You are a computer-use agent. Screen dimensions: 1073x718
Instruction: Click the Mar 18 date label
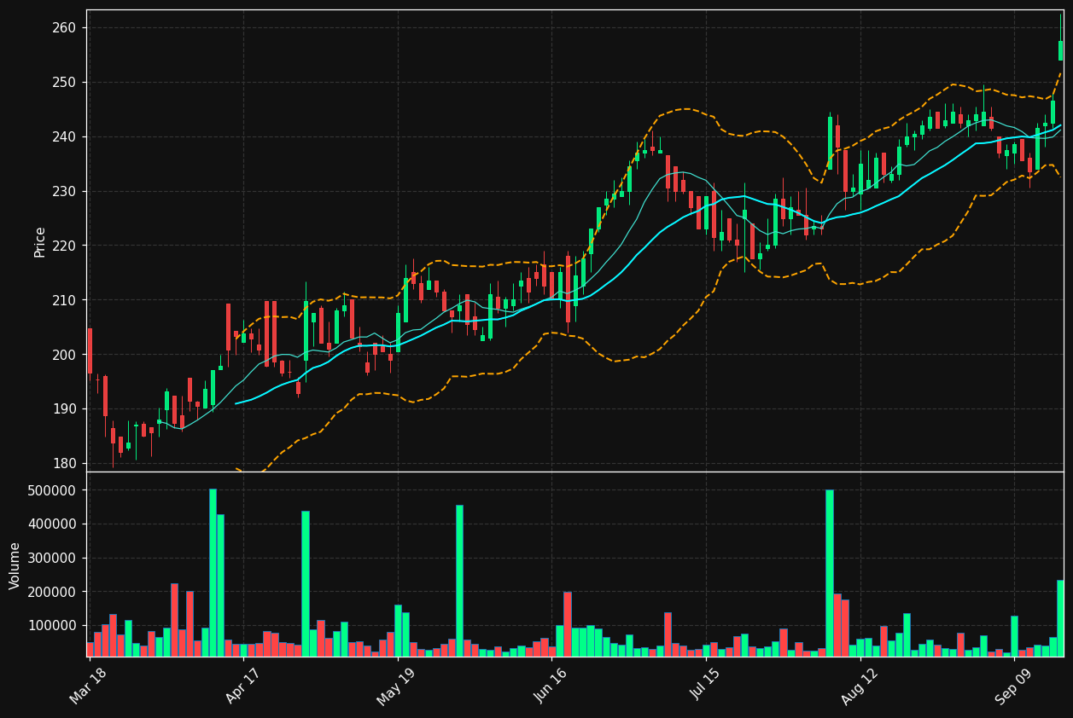click(89, 685)
